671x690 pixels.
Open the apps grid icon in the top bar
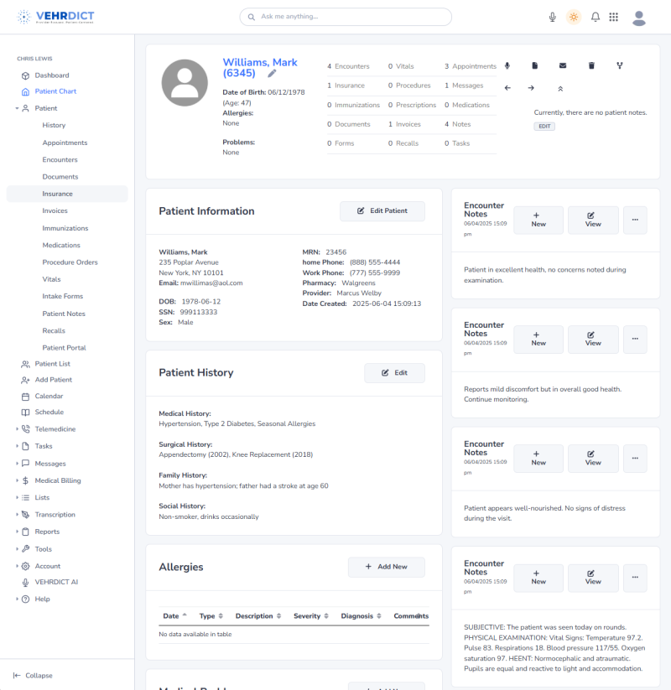coord(616,17)
